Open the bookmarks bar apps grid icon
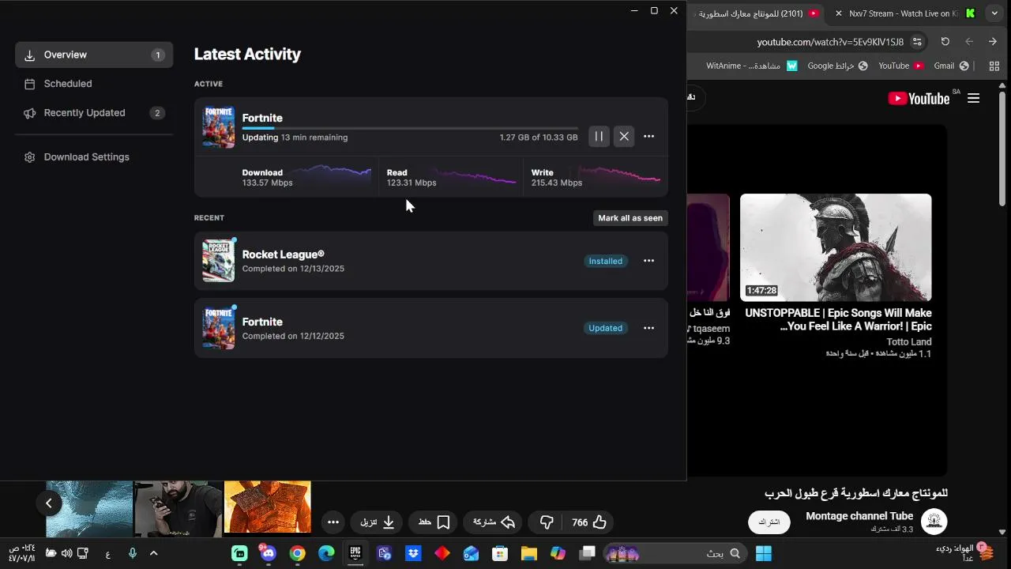The height and width of the screenshot is (569, 1011). [994, 66]
